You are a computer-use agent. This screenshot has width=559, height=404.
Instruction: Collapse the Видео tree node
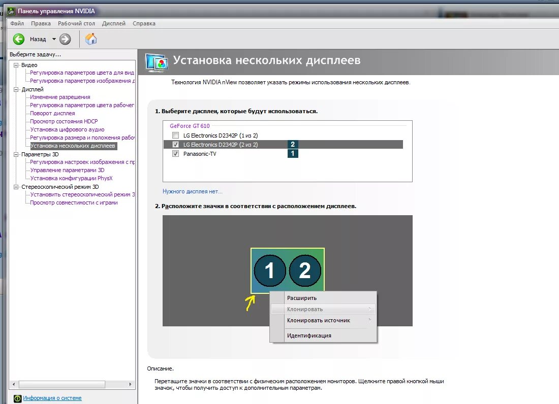16,65
